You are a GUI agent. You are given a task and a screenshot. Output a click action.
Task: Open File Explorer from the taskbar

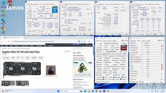coord(89,91)
